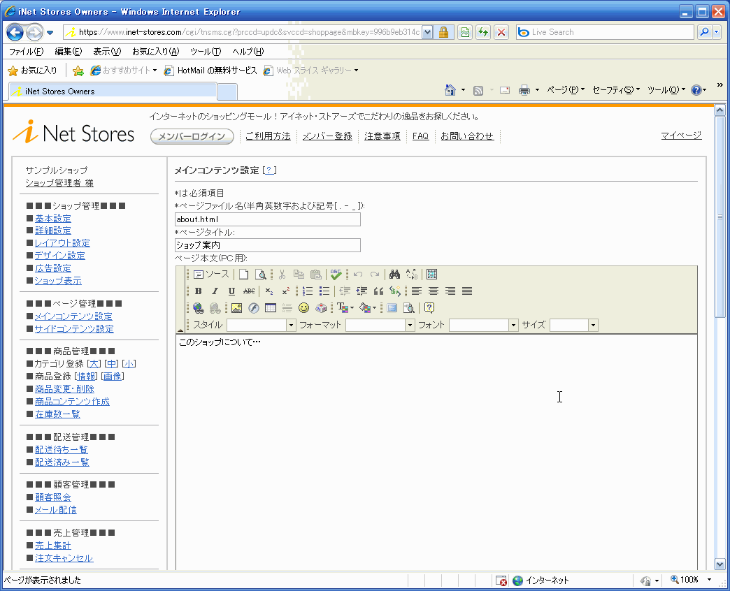Open the 基本設定 sidebar link

point(52,219)
